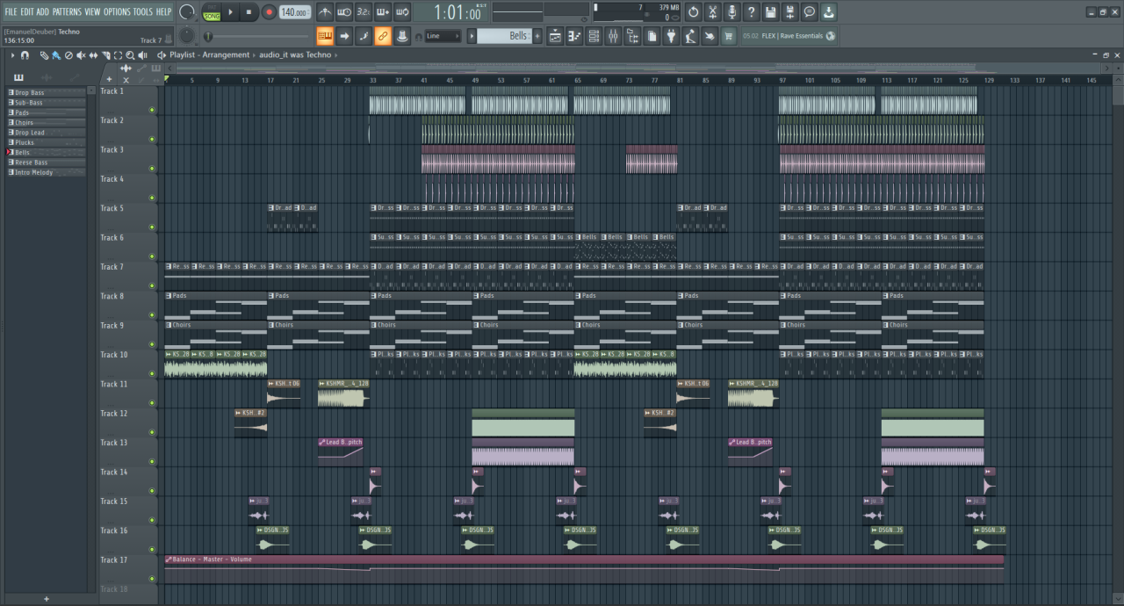
Task: Click the render as audio file icon
Action: coord(790,12)
